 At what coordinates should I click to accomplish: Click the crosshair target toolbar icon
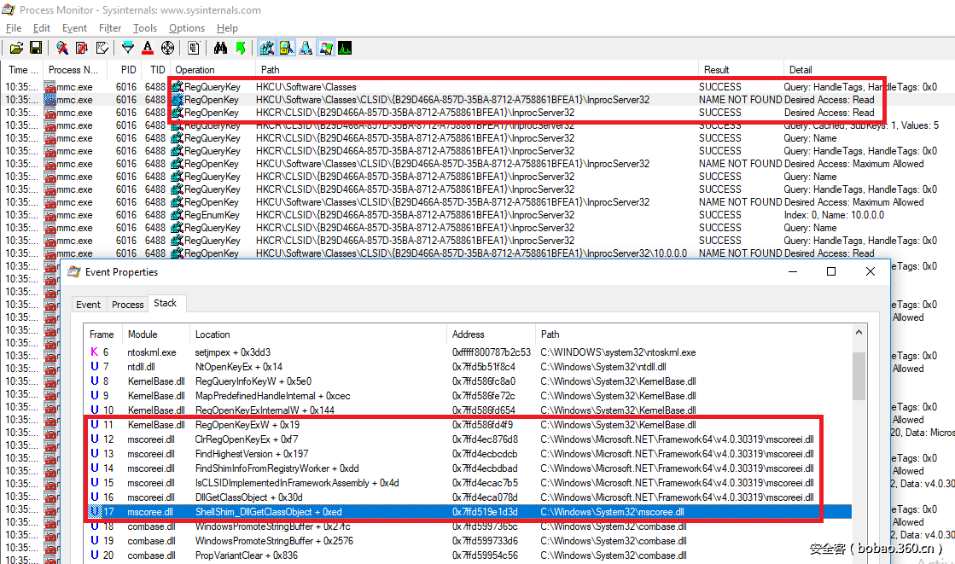[x=167, y=48]
